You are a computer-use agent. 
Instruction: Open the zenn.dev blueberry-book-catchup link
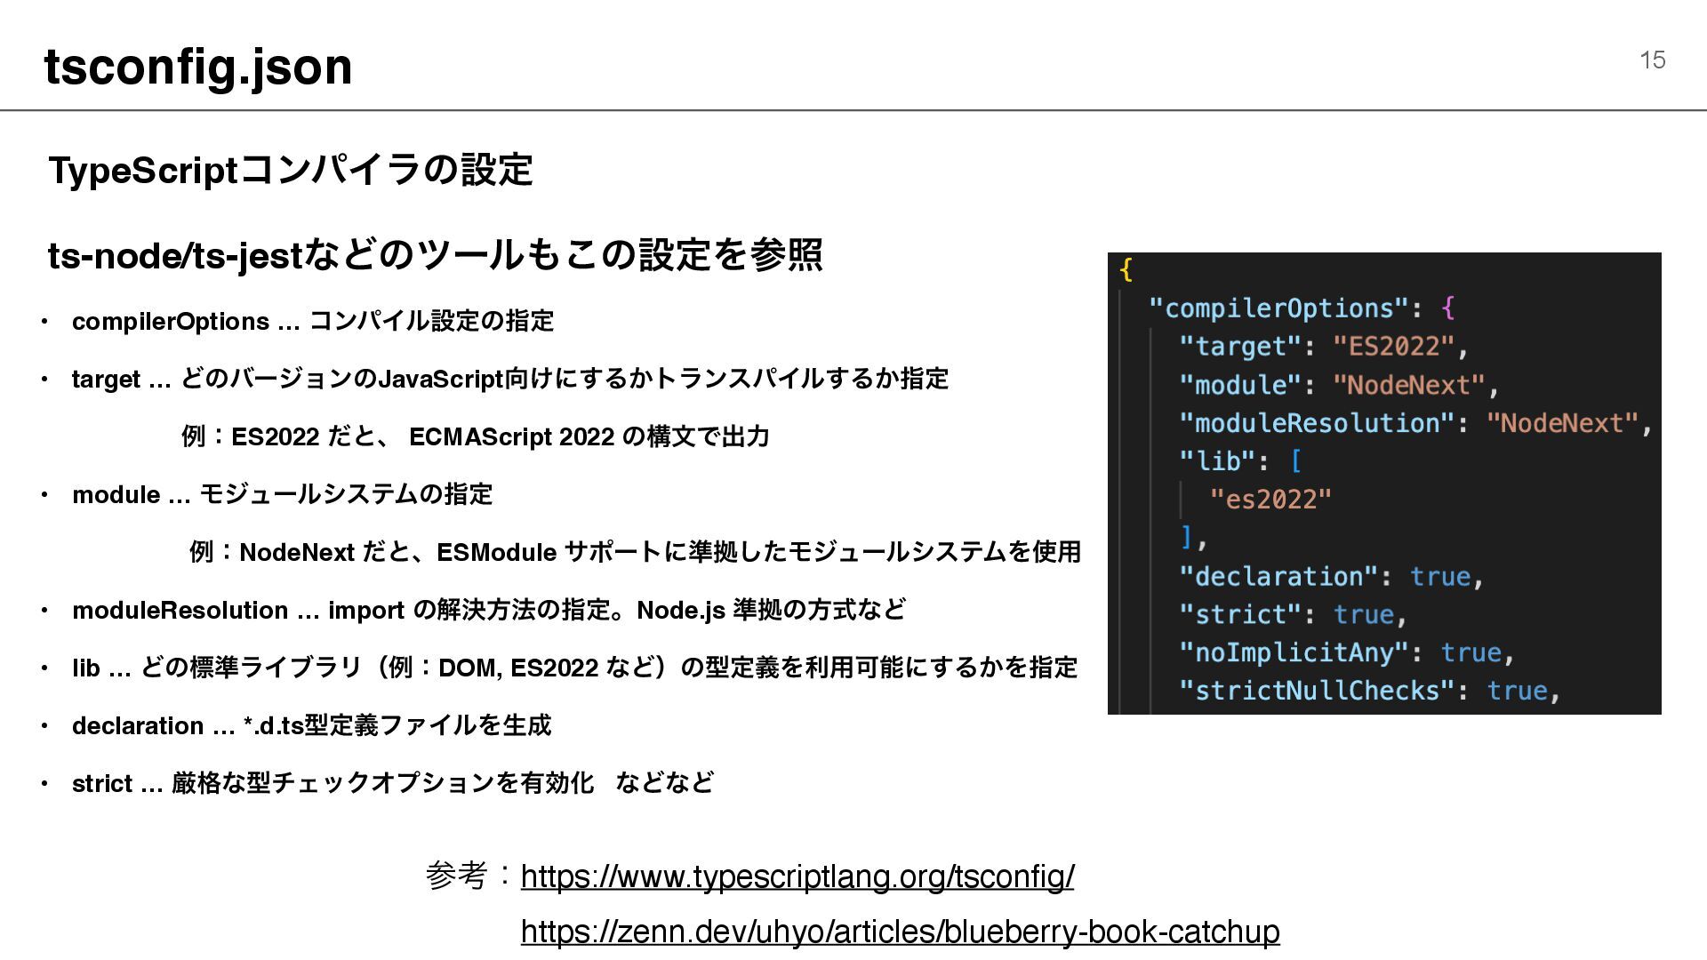(x=900, y=932)
